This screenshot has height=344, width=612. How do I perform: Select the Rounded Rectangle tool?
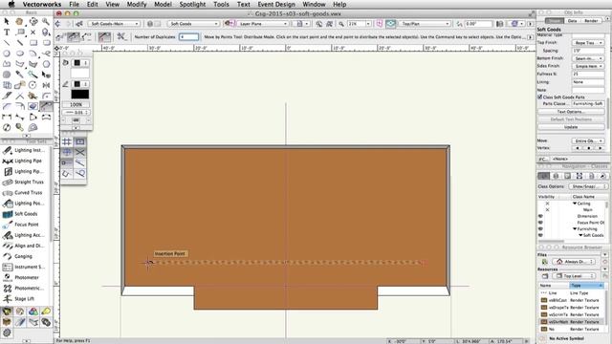(46, 42)
